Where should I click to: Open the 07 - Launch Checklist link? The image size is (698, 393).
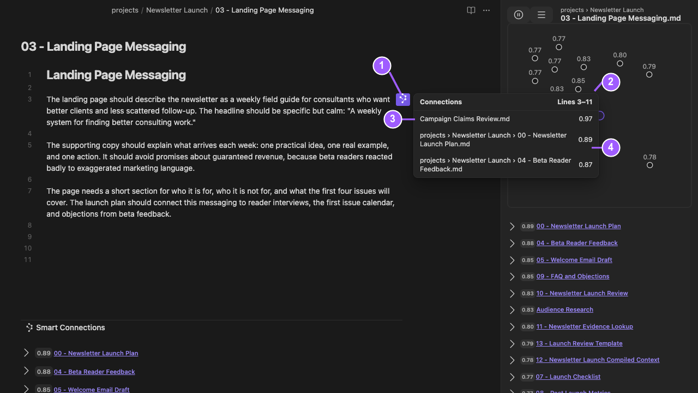568,377
